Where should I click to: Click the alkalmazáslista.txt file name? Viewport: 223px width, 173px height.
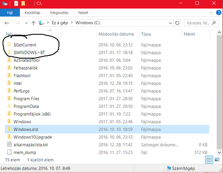(x=31, y=145)
